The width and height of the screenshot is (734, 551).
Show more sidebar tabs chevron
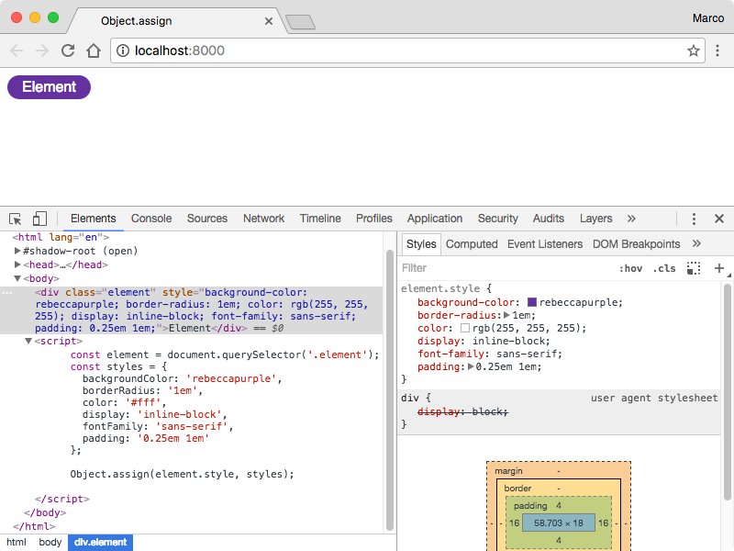696,243
